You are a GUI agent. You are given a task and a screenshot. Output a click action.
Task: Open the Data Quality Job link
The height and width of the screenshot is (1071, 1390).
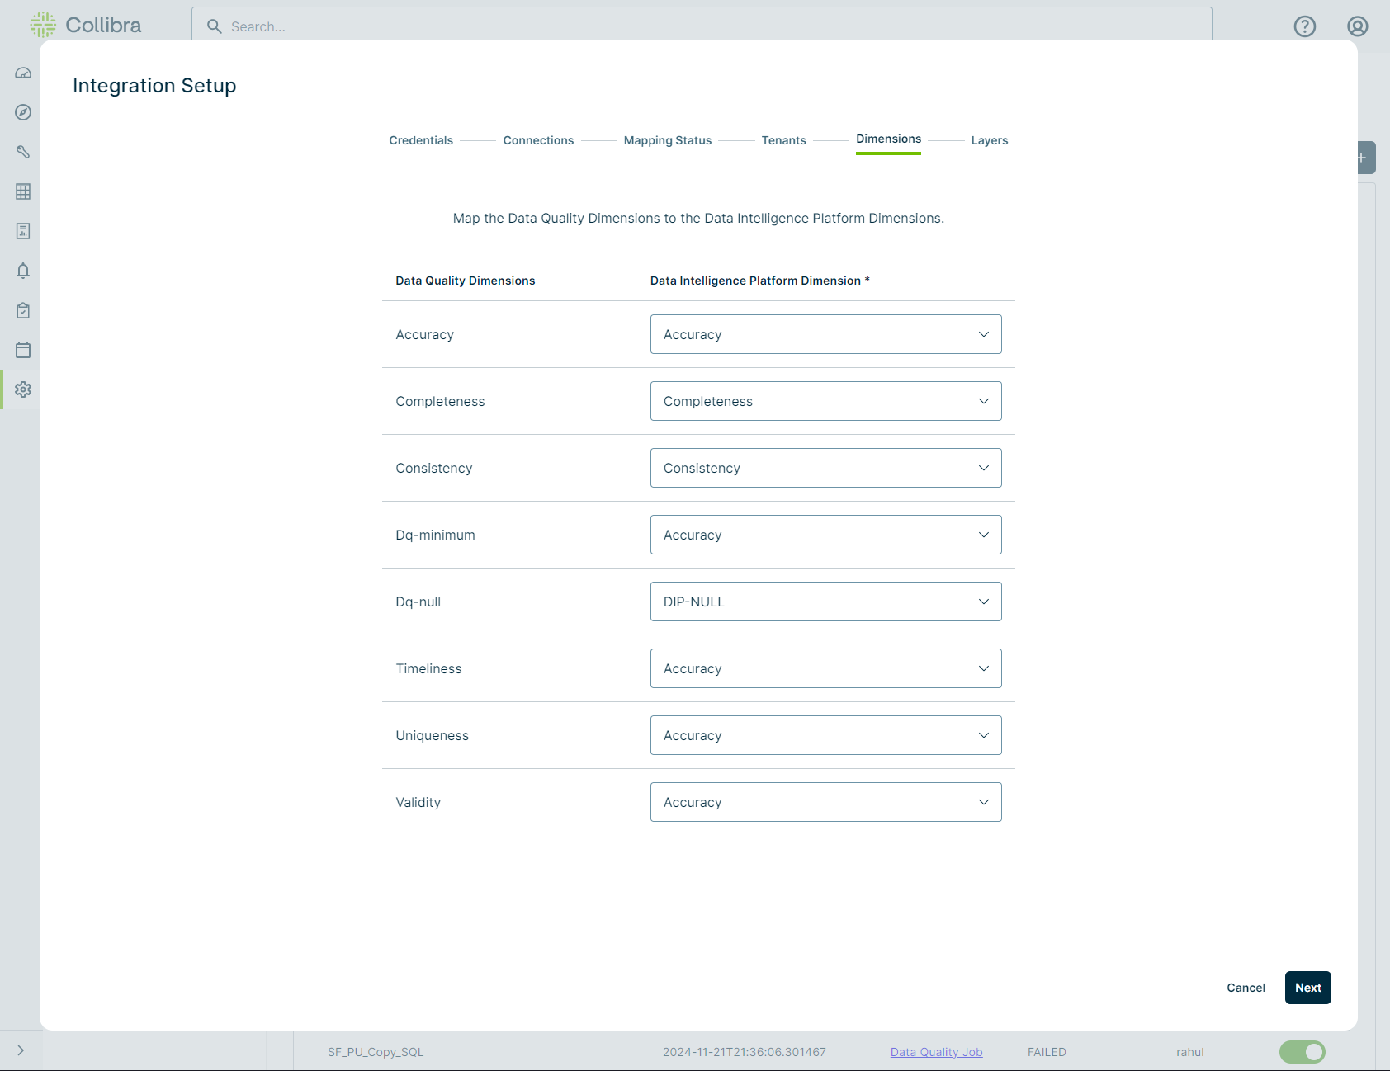point(936,1052)
